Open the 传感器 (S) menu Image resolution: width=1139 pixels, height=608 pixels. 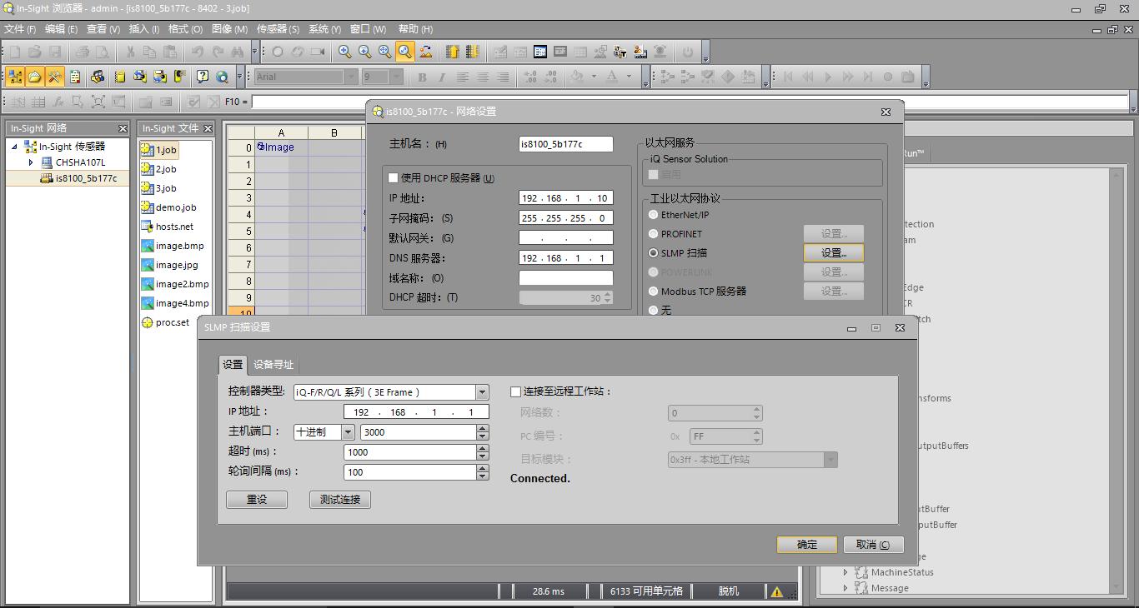(278, 29)
